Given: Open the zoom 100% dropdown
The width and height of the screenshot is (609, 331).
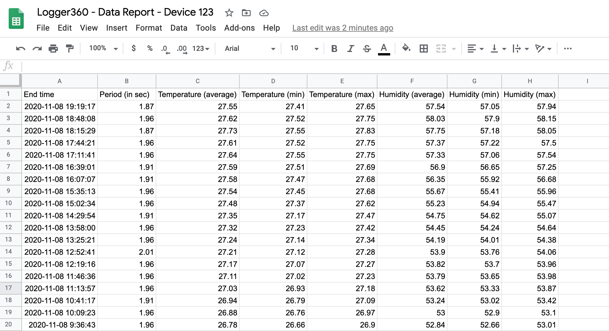Looking at the screenshot, I should (x=103, y=48).
